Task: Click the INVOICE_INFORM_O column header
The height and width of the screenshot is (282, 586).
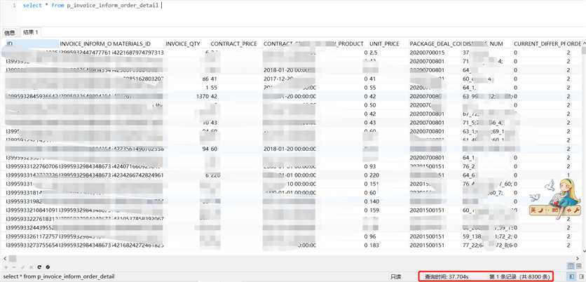Action: (86, 43)
